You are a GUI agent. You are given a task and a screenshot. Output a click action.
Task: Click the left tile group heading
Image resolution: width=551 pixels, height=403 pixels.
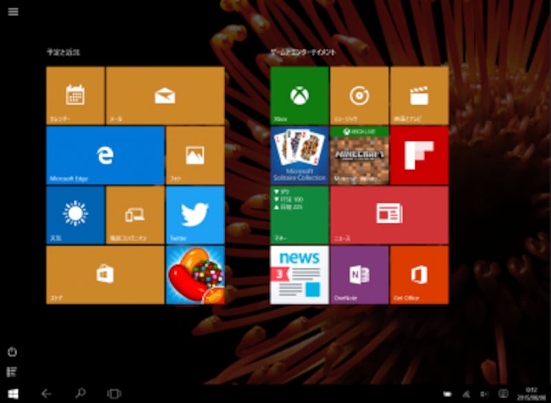click(63, 52)
